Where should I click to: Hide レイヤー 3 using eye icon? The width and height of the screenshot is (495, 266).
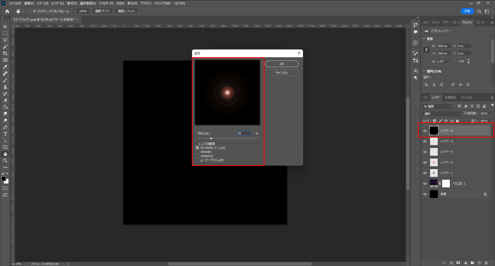click(425, 141)
